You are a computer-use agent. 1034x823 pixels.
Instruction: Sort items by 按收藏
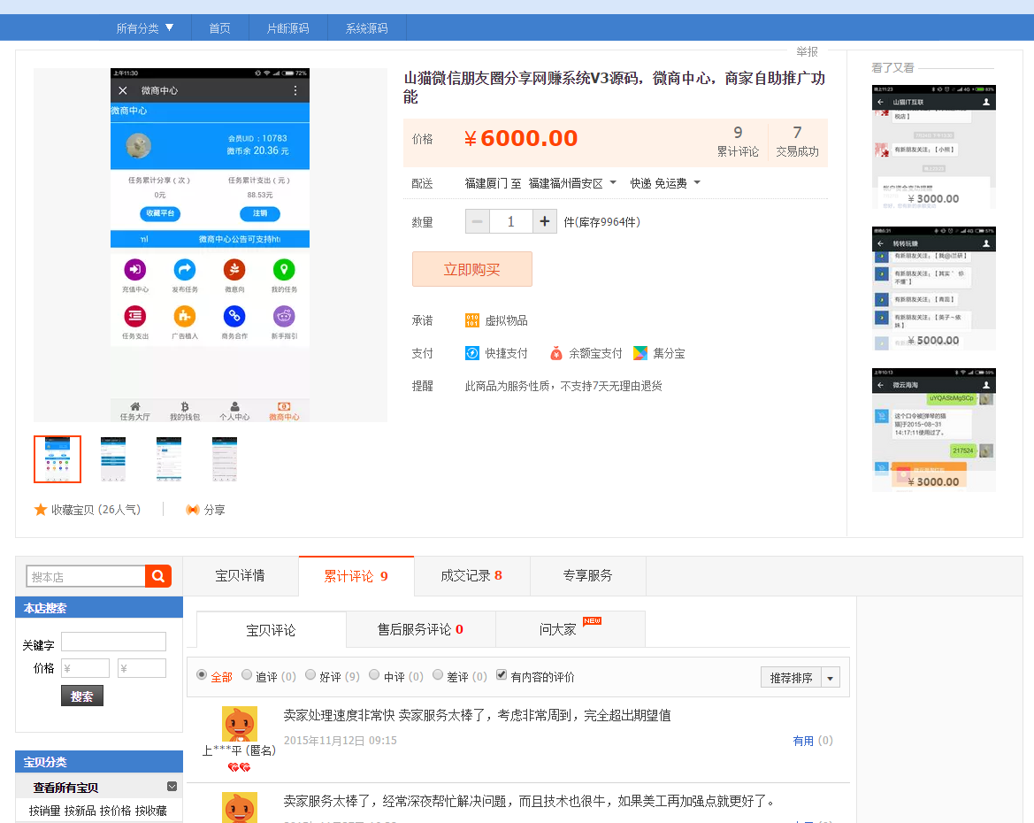[151, 811]
